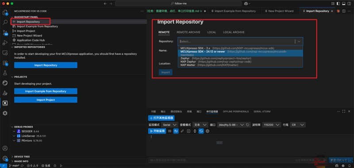Open serial monitor settings gear
Screen dimensions: 354x168
click(208, 131)
